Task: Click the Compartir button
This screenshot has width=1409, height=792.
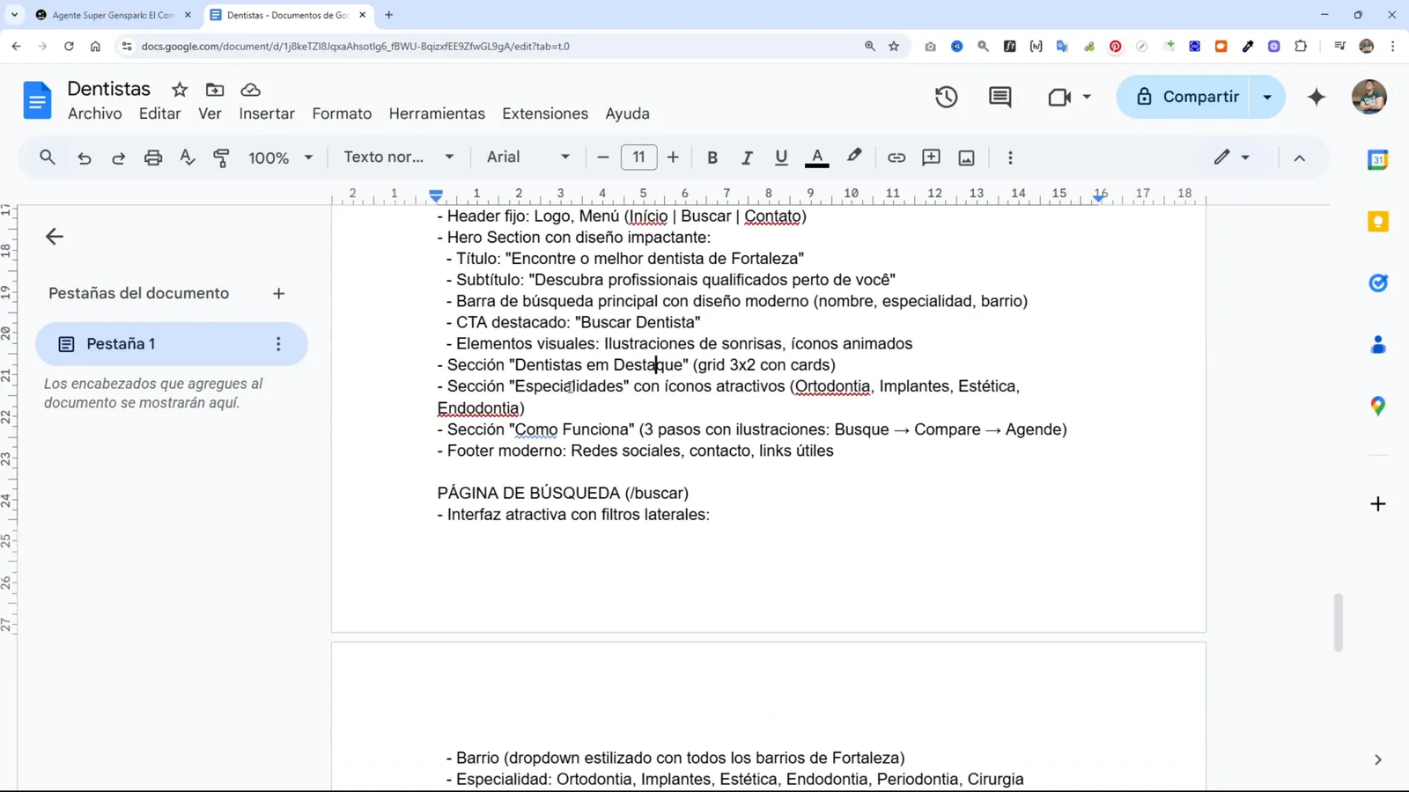Action: click(x=1193, y=97)
